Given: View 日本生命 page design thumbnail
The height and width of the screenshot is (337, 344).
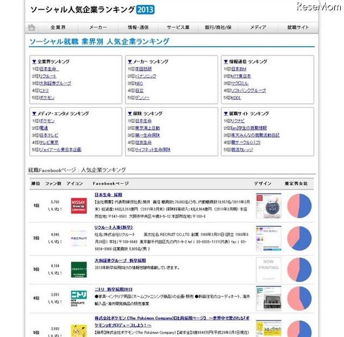Looking at the screenshot, I should click(x=268, y=206).
